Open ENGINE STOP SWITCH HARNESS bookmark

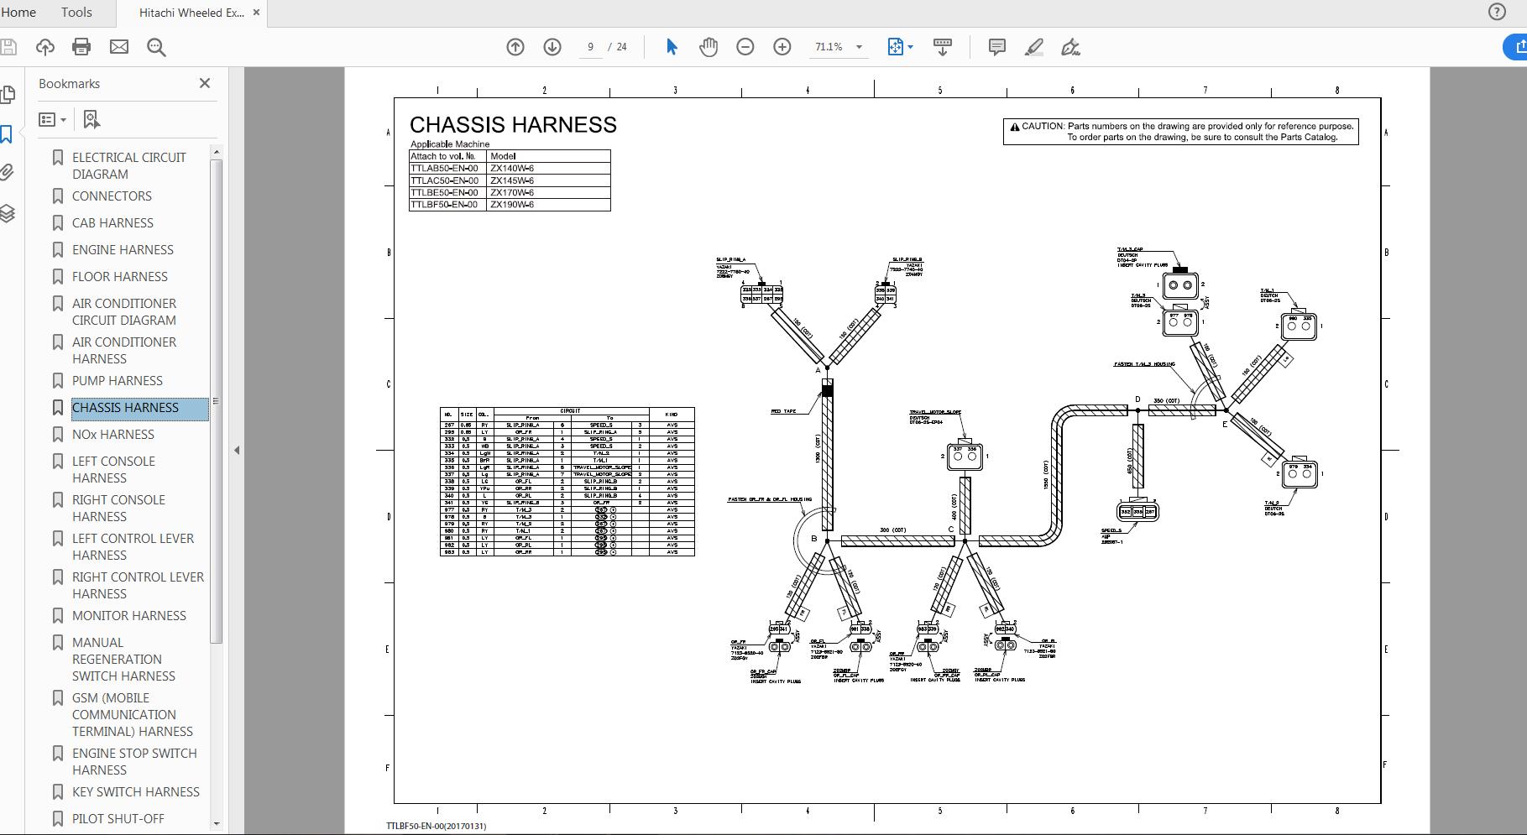134,761
